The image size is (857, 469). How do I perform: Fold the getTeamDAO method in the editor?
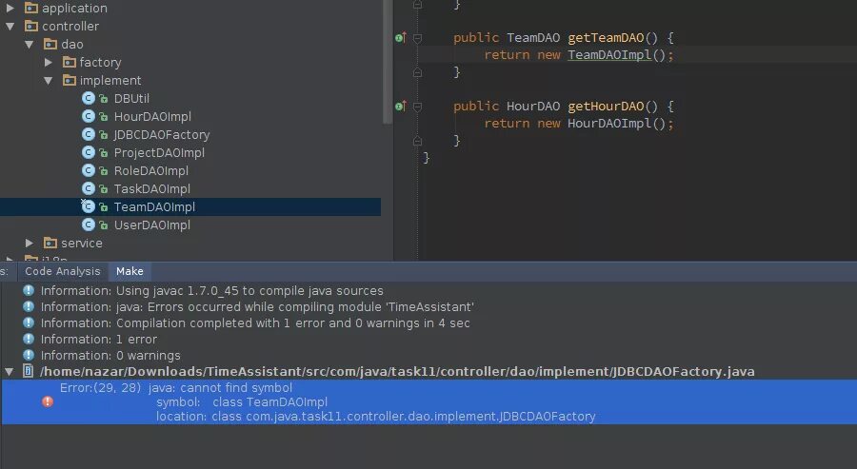tap(418, 38)
